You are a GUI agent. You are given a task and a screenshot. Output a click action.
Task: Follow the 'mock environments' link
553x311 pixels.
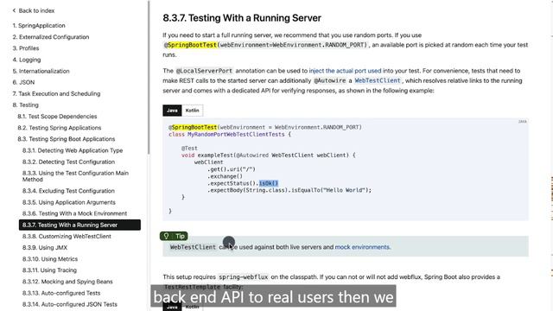pyautogui.click(x=362, y=247)
